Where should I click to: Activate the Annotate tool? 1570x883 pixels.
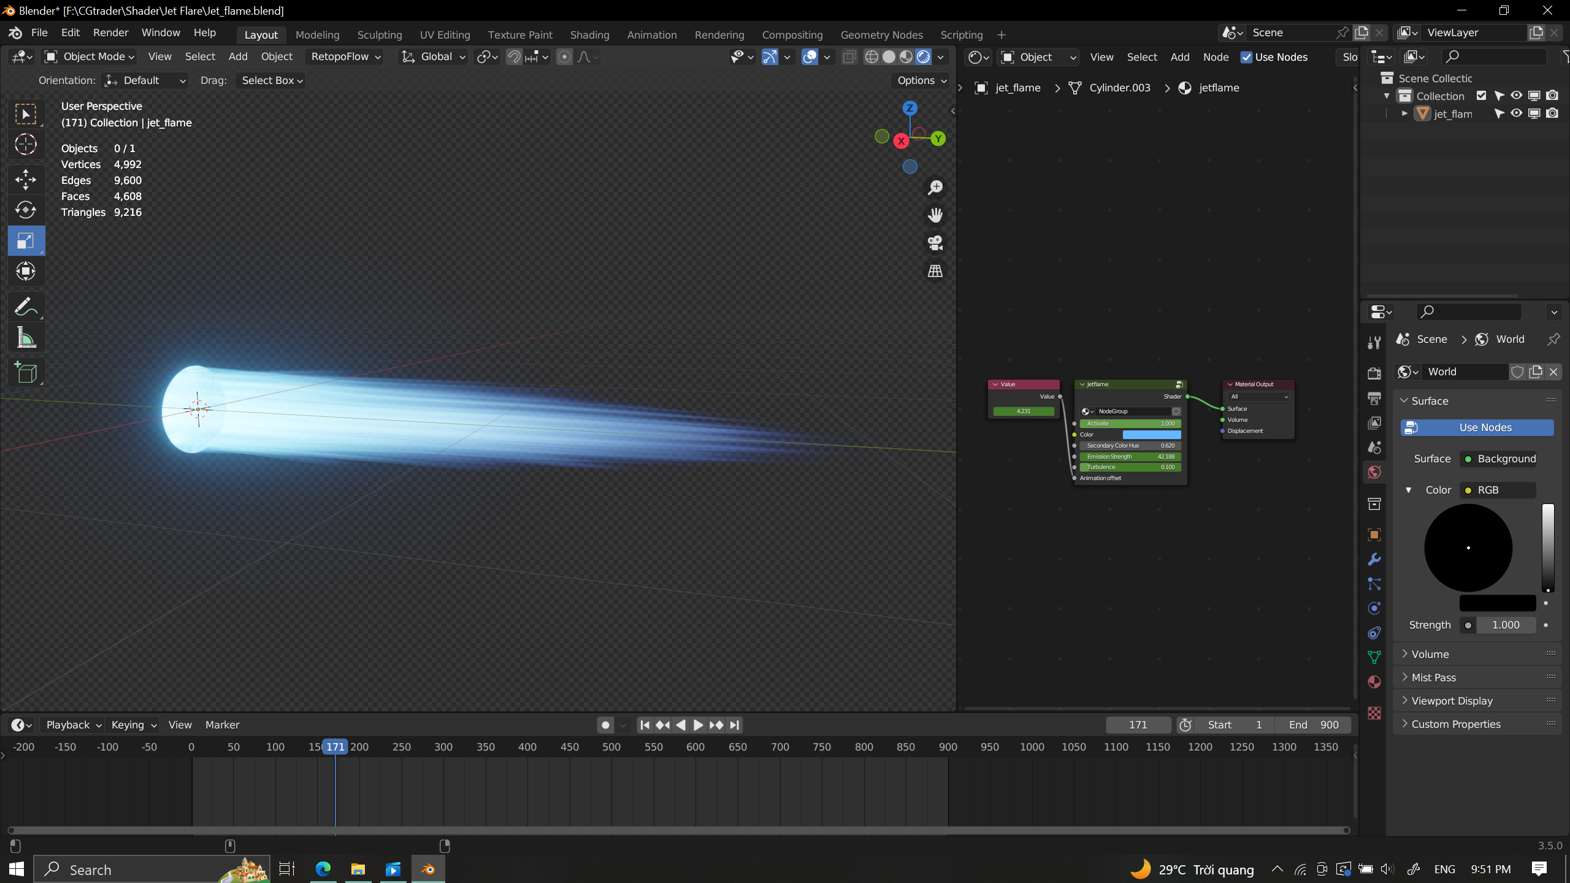[26, 307]
